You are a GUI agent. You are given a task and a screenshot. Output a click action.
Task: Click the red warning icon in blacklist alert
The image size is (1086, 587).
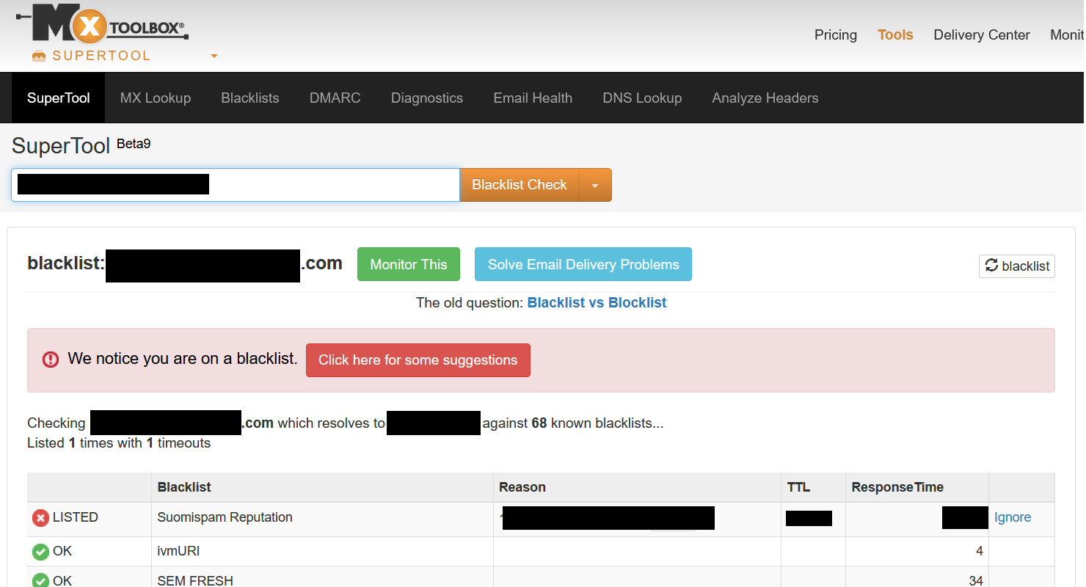pos(50,360)
